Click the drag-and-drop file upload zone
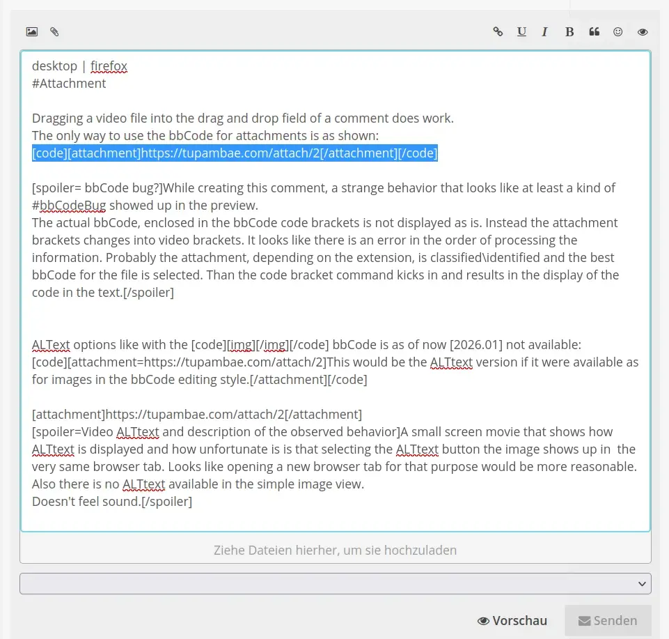The width and height of the screenshot is (669, 639). [335, 550]
